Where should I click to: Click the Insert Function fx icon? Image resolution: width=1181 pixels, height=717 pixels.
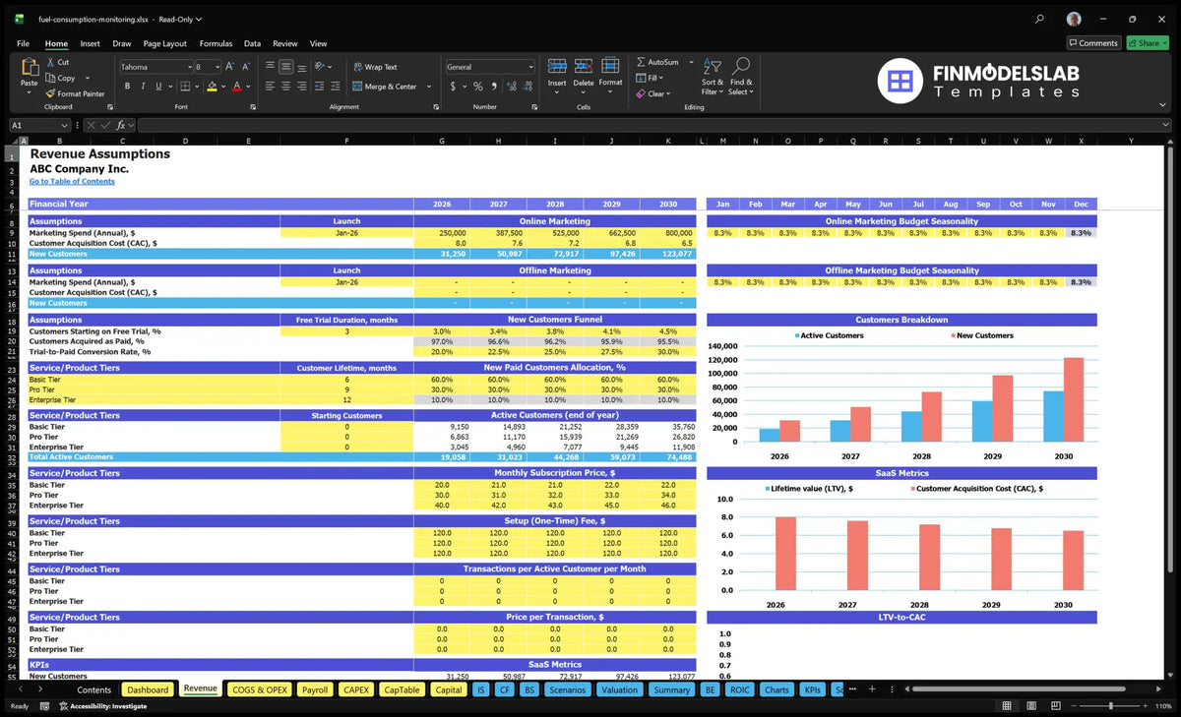click(x=121, y=125)
